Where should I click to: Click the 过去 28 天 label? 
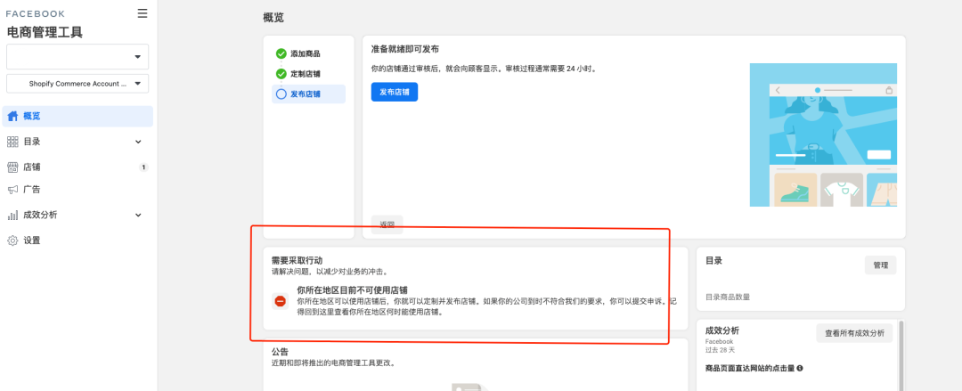(719, 350)
